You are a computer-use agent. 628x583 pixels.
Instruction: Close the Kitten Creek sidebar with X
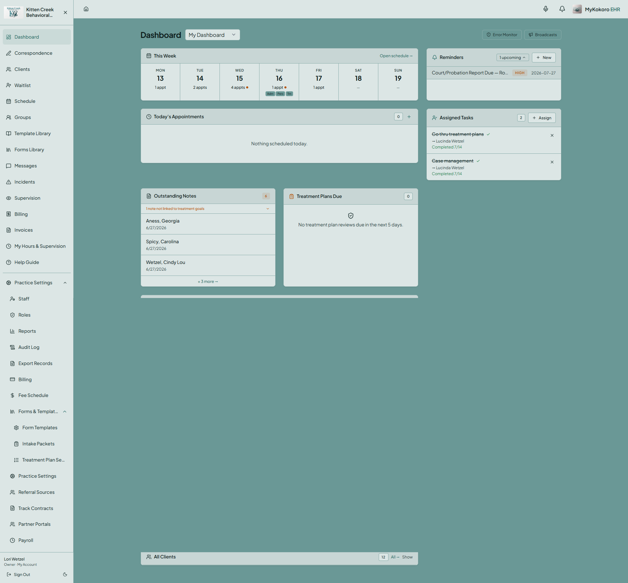point(65,12)
